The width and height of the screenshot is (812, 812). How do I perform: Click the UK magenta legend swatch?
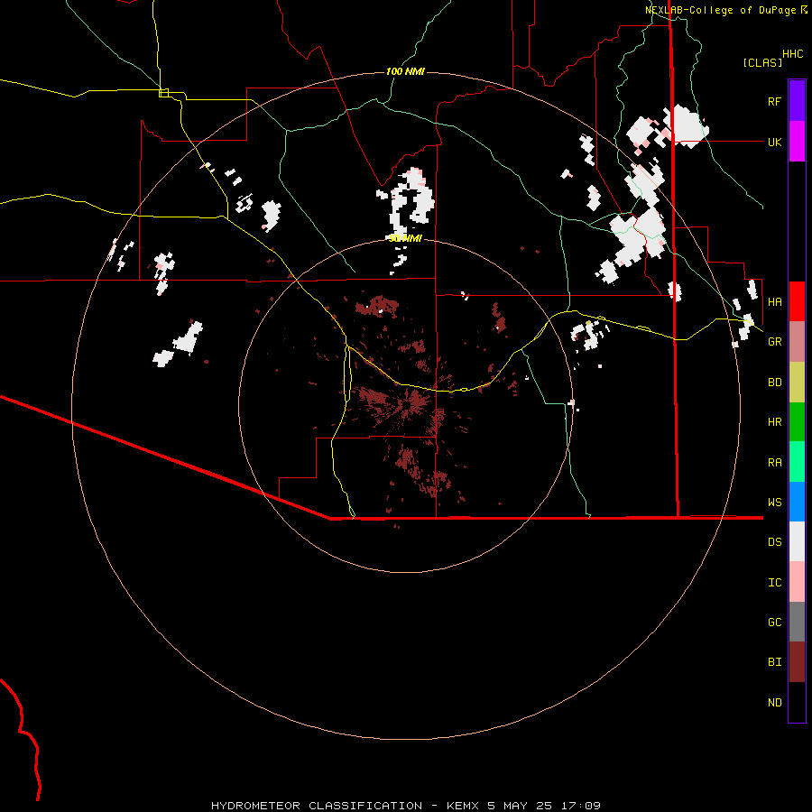coord(797,142)
